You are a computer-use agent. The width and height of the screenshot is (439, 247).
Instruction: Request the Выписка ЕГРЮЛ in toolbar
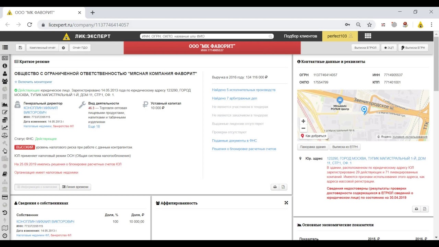point(365,48)
